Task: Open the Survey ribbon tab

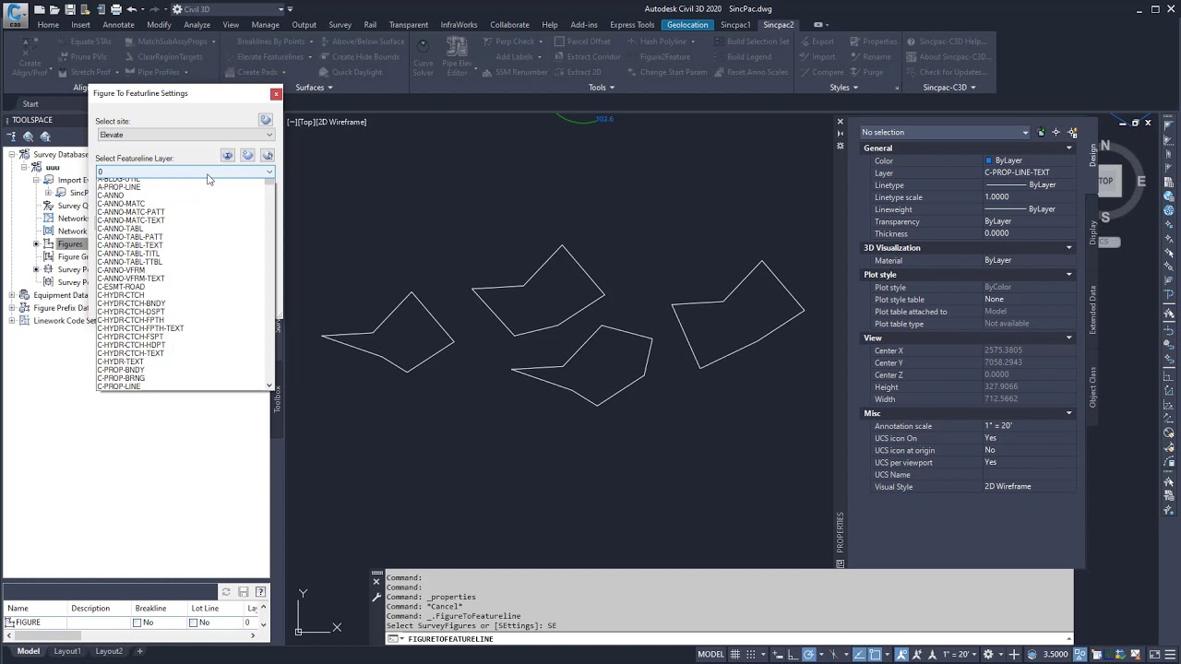Action: 340,25
